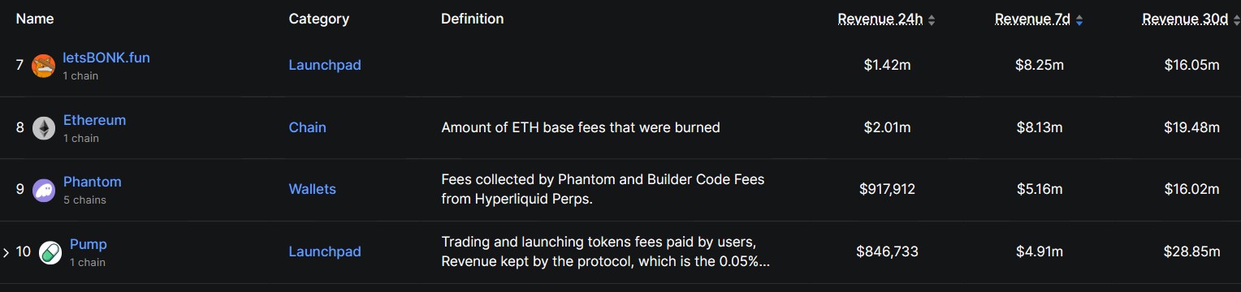Click the Category column header
The height and width of the screenshot is (292, 1241).
(x=318, y=18)
